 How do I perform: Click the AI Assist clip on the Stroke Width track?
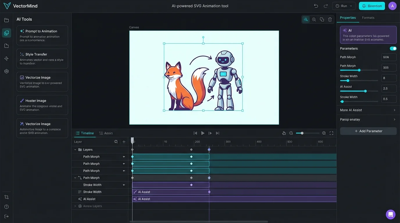tap(171, 192)
